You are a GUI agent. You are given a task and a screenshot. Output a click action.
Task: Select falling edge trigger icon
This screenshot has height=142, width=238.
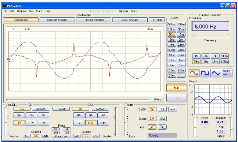[162, 127]
